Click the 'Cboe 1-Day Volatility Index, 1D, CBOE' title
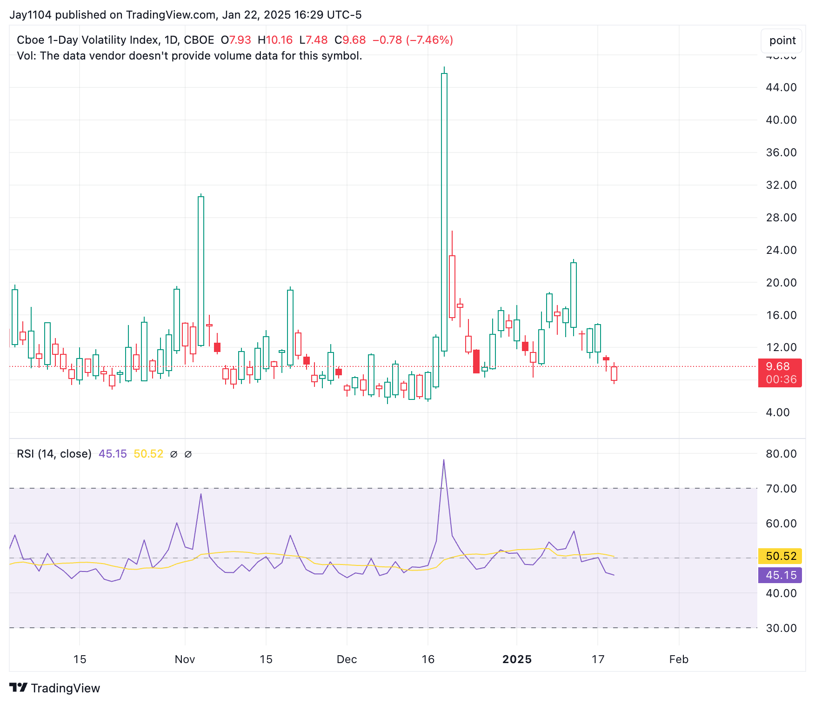This screenshot has width=815, height=704. (x=115, y=40)
